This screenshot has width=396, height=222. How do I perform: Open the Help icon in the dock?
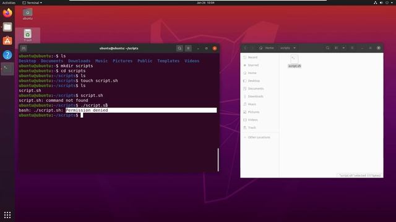(7, 55)
